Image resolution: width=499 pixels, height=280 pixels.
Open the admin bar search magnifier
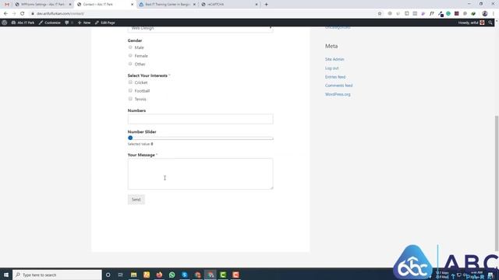pyautogui.click(x=490, y=23)
